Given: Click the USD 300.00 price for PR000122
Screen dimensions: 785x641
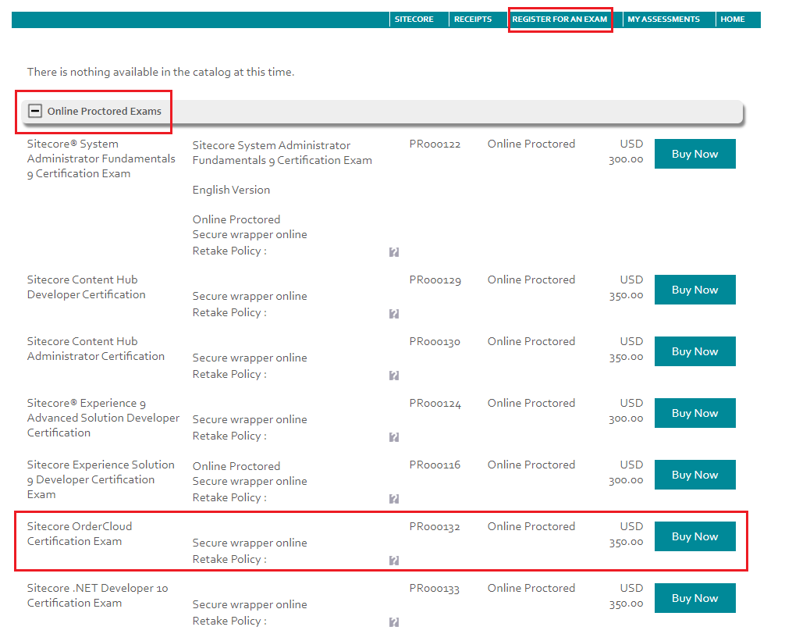Looking at the screenshot, I should pos(626,151).
